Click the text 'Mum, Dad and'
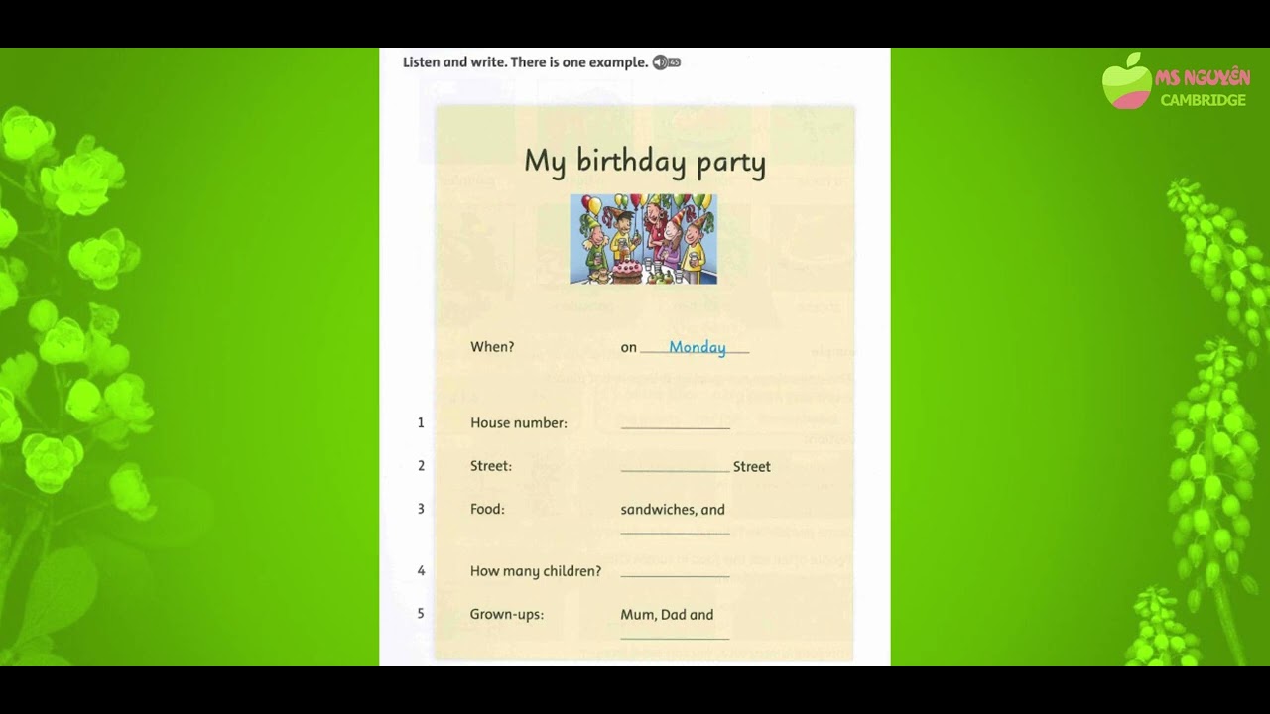This screenshot has height=714, width=1270. pos(667,615)
